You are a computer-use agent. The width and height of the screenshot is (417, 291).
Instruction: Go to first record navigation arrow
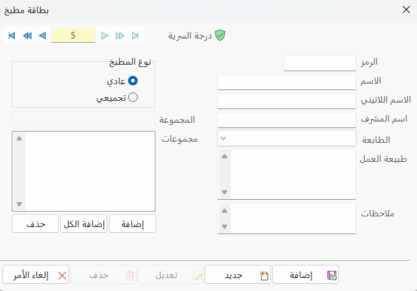(12, 36)
